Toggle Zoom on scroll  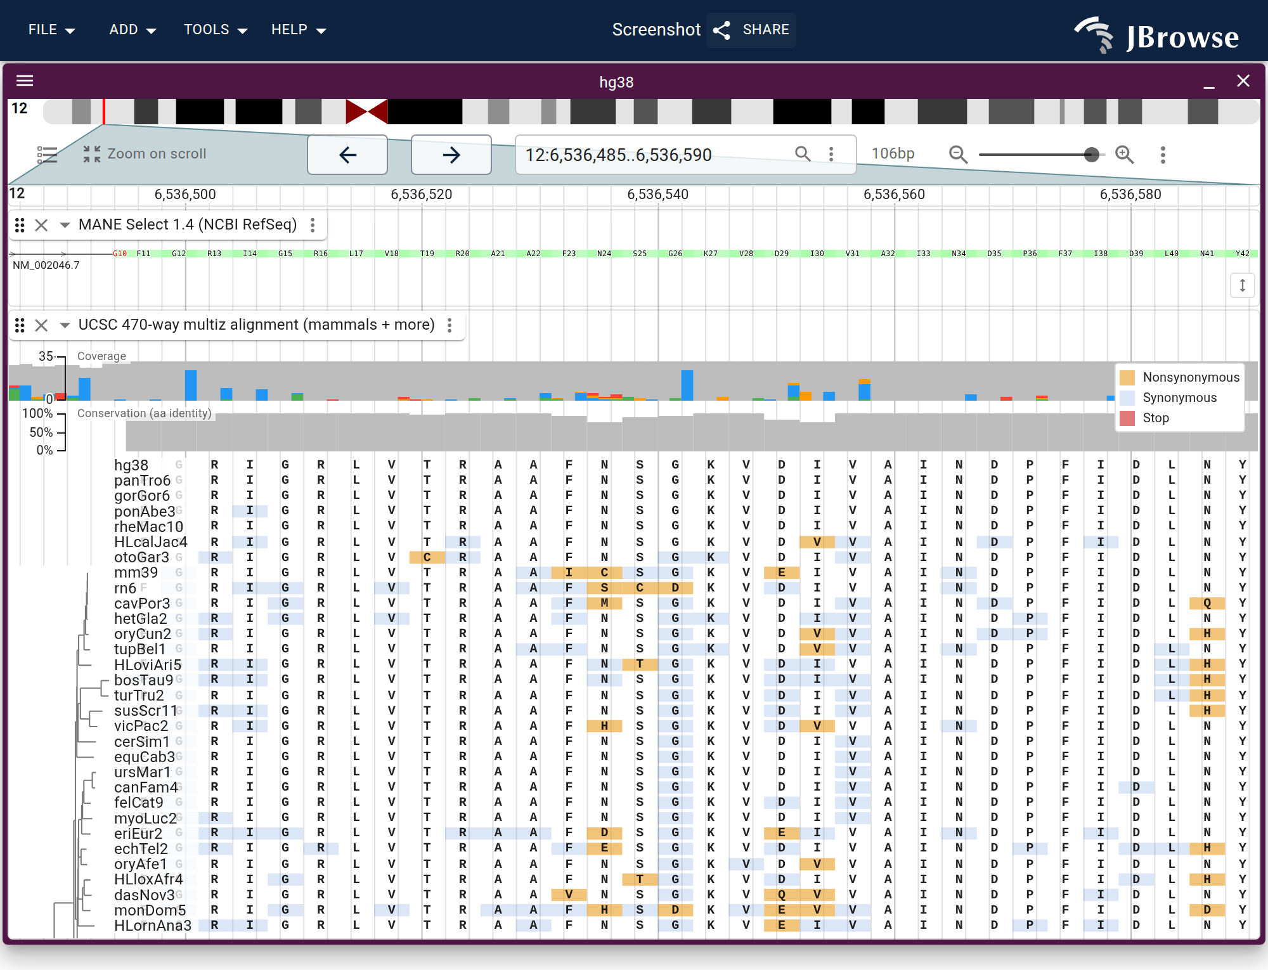[x=145, y=154]
